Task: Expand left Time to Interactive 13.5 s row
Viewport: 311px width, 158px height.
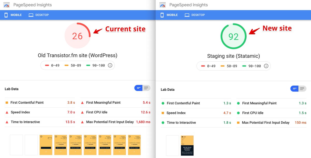Action: click(40, 122)
